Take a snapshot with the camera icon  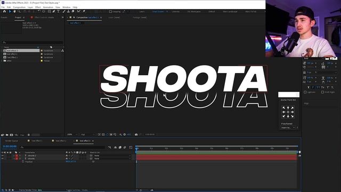pos(136,134)
